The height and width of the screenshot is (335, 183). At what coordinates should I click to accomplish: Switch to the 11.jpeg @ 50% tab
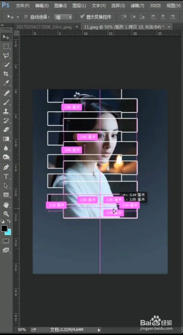[x=124, y=27]
